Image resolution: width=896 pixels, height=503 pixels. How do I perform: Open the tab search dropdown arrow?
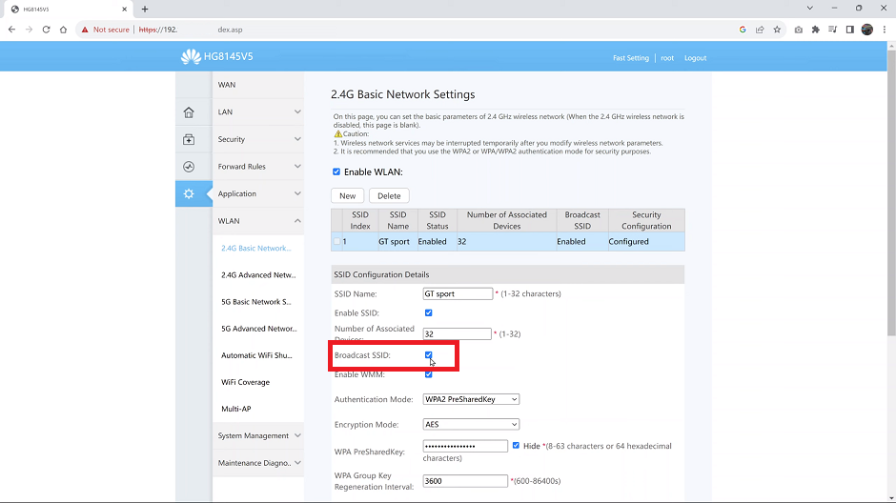[809, 9]
